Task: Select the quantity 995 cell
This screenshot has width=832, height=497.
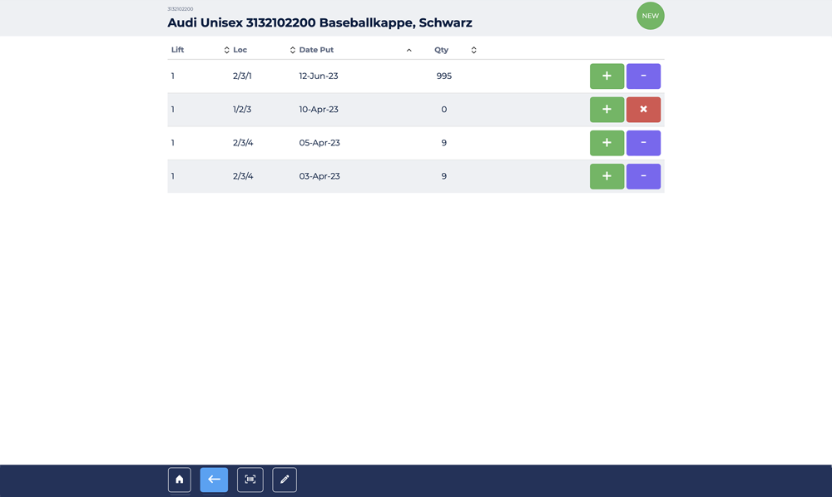Action: (443, 76)
